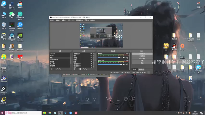Toggle eye icon of source ending 13
Image resolution: width=205 pixels, height=115 pixels.
tap(91, 66)
